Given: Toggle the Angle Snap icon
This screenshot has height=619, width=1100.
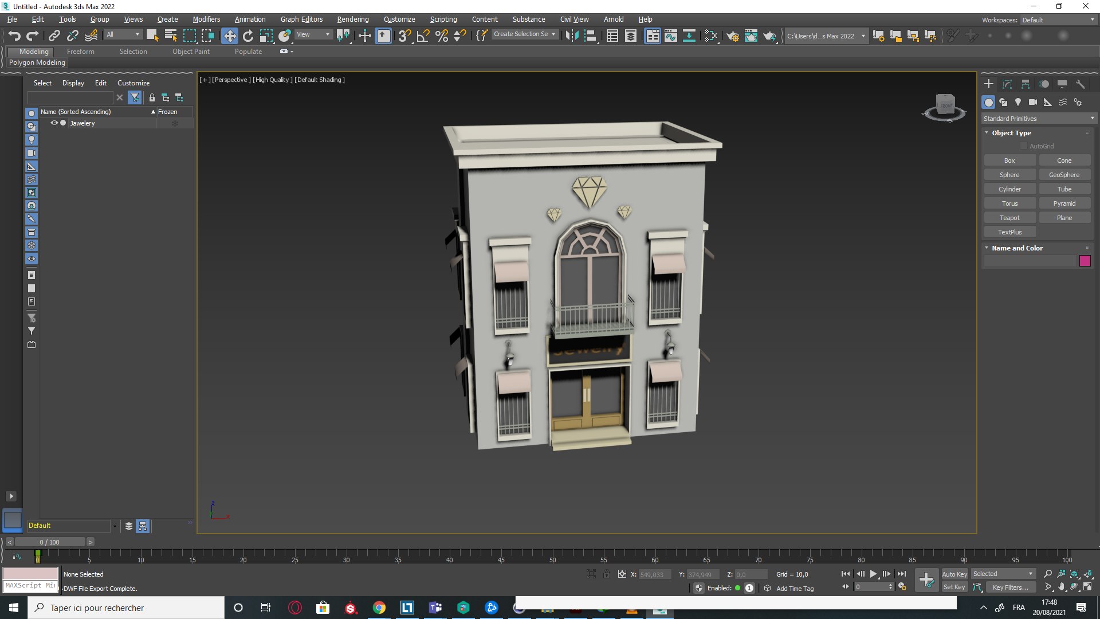Looking at the screenshot, I should pos(423,36).
